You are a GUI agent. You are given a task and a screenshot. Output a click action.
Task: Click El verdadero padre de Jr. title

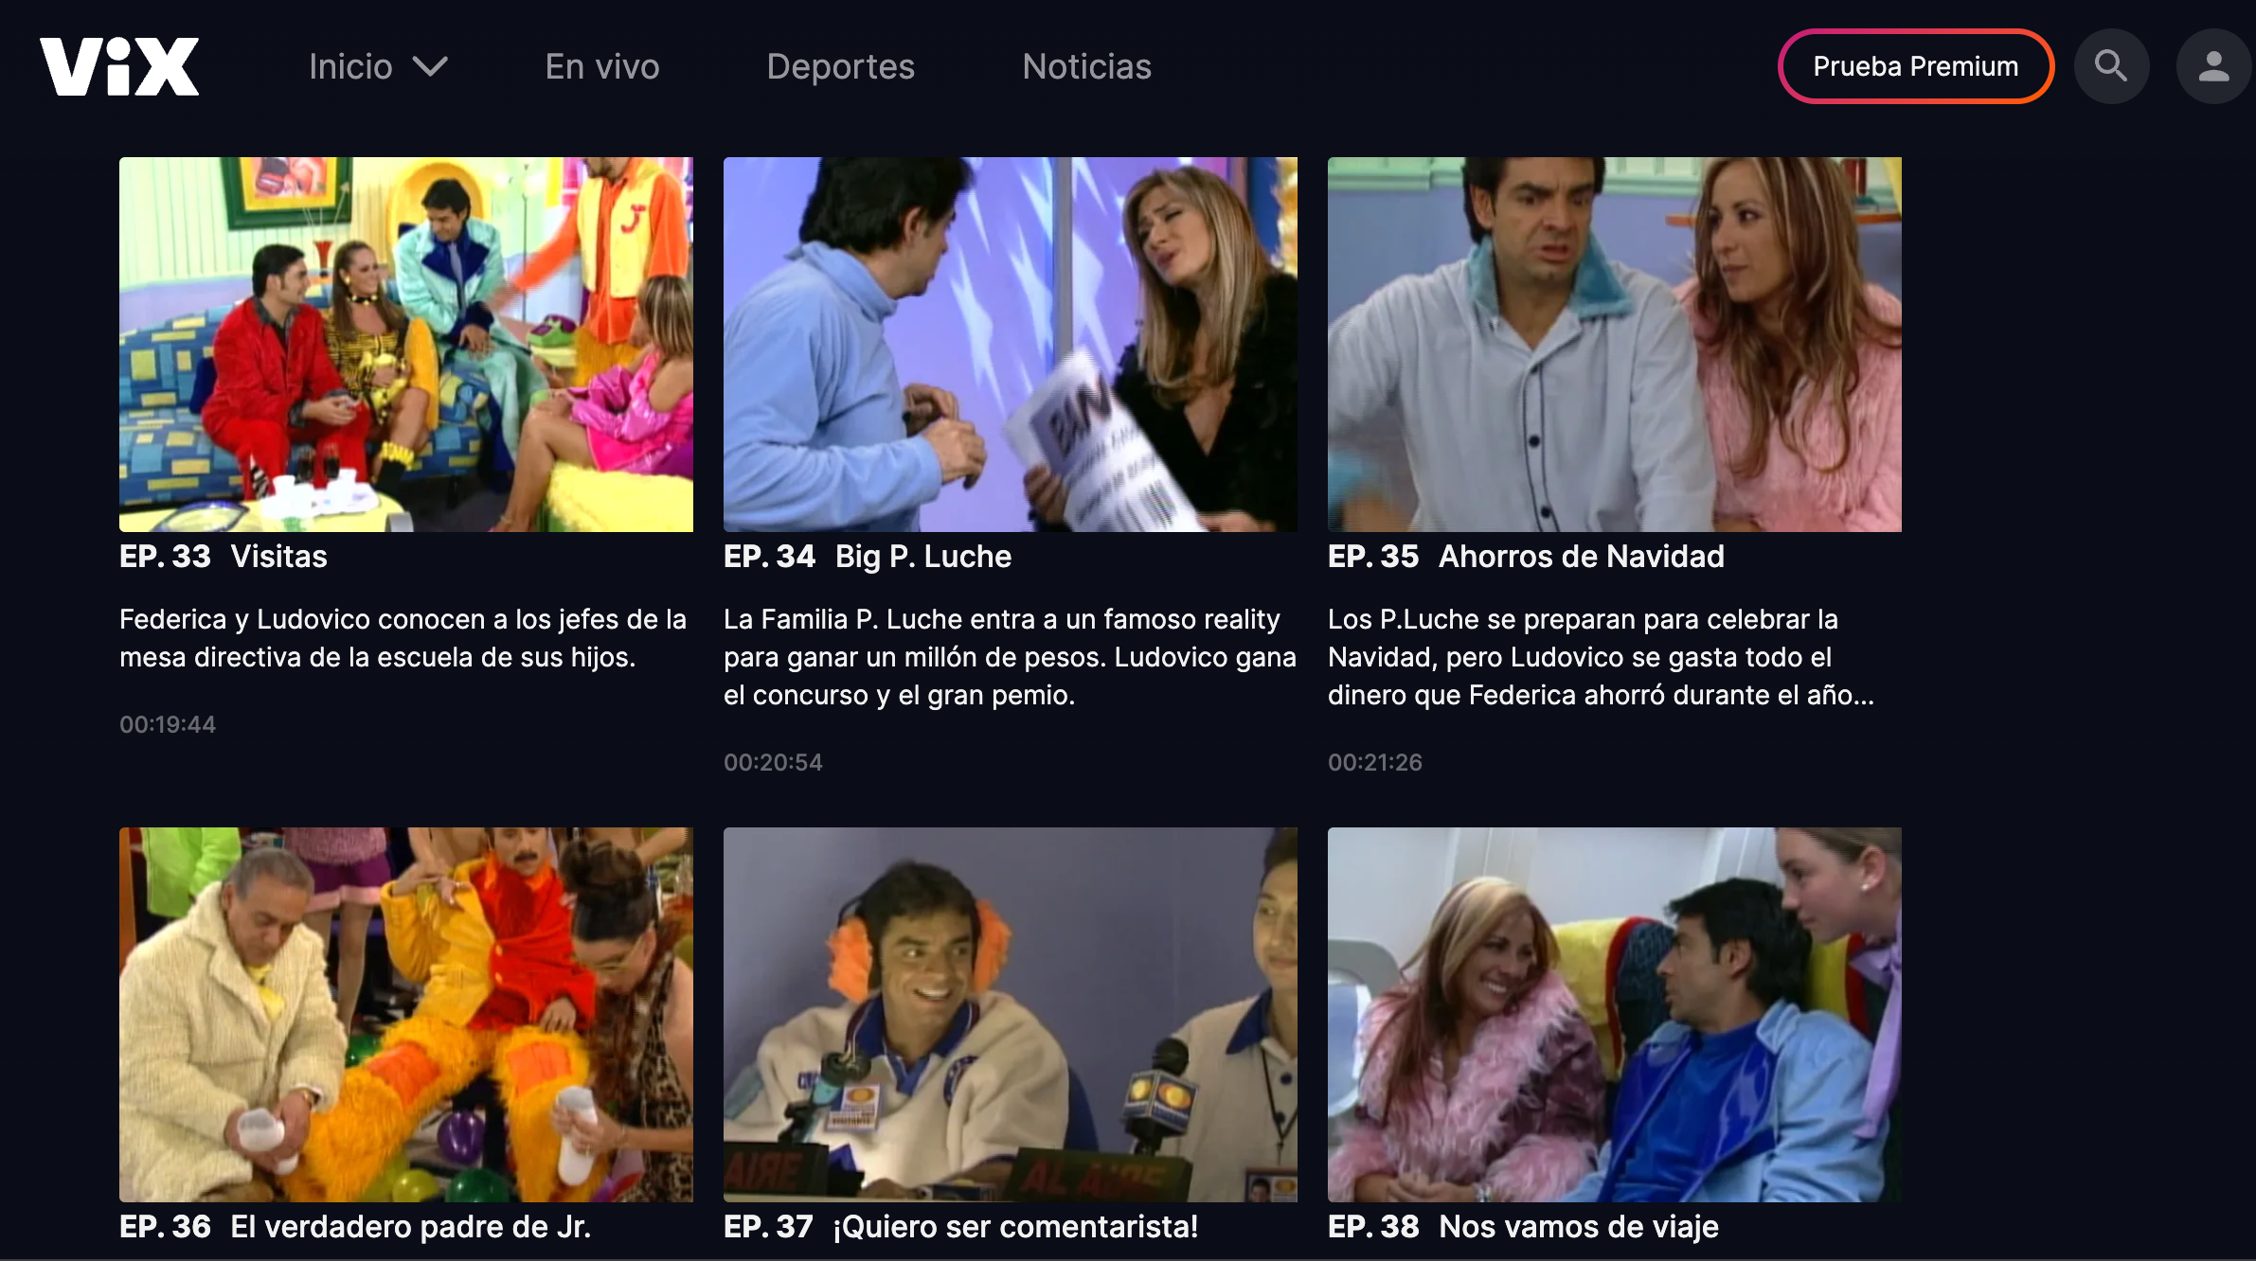point(410,1227)
